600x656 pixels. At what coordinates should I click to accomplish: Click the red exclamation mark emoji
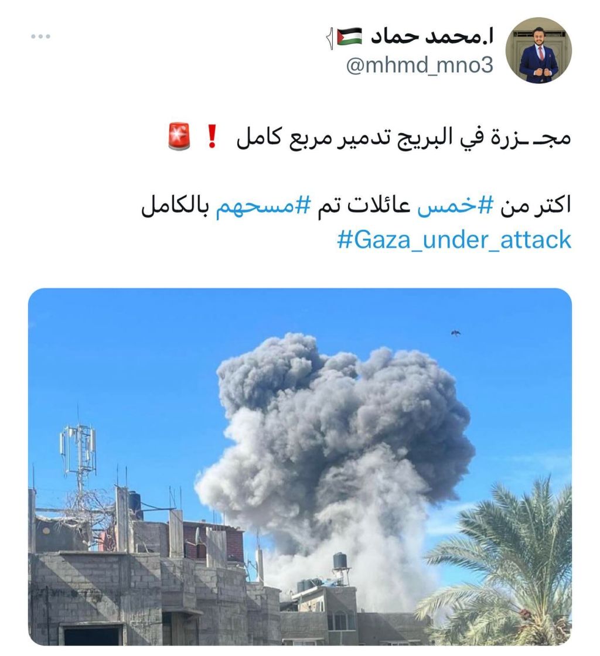click(212, 136)
